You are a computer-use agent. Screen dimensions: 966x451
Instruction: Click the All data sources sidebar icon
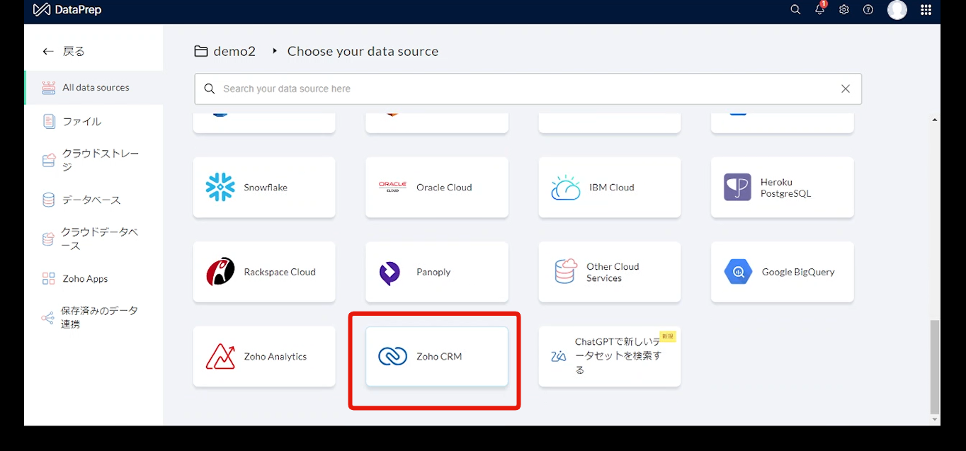[x=48, y=88]
